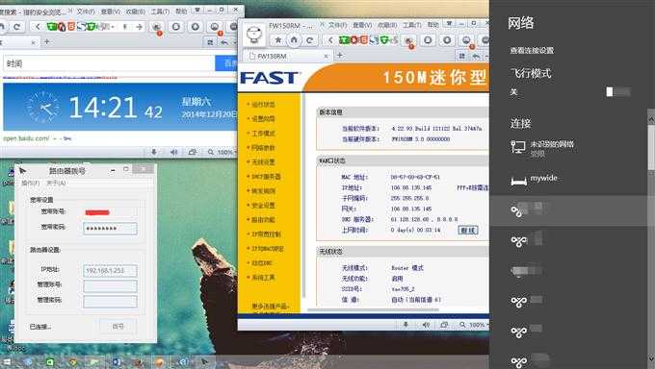This screenshot has height=369, width=655.
Task: Open 无线设置 in the router sidebar
Action: [263, 161]
